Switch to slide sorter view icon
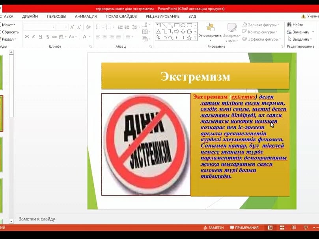Viewport: 319px width, 239px height. 282,228
